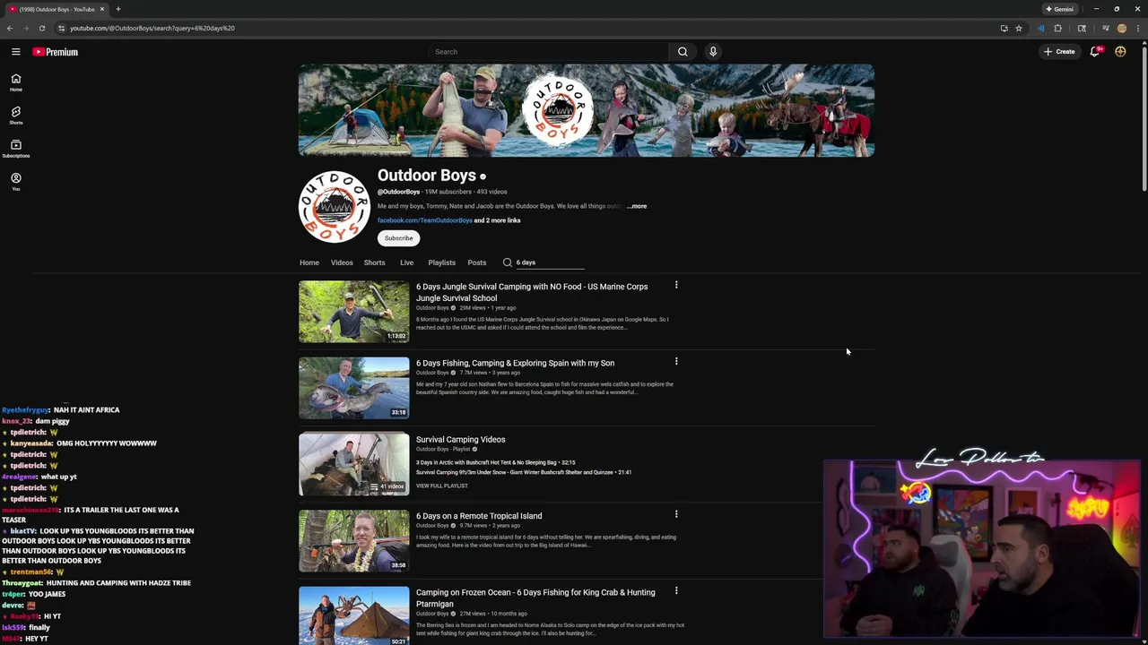The width and height of the screenshot is (1148, 645).
Task: Subscribe to Outdoor Boys channel
Action: [398, 238]
